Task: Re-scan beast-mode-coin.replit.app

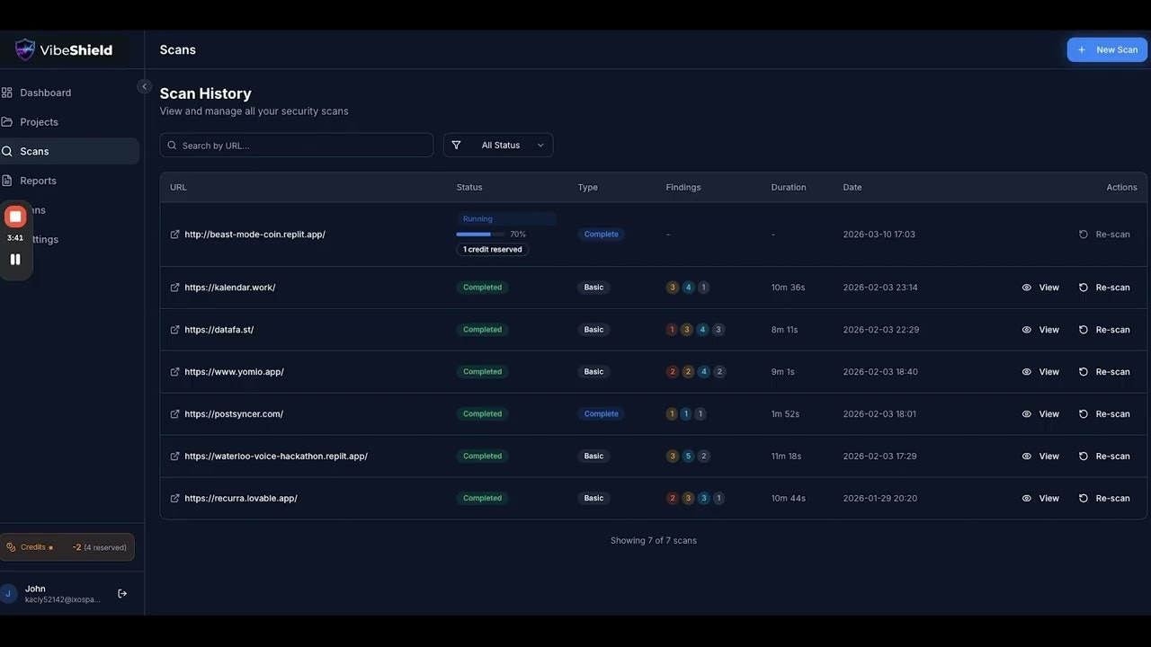Action: [x=1104, y=235]
